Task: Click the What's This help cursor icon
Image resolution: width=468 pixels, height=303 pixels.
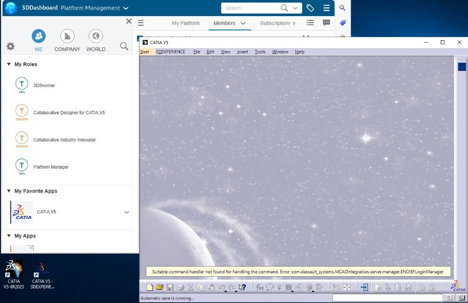Action: 242,287
